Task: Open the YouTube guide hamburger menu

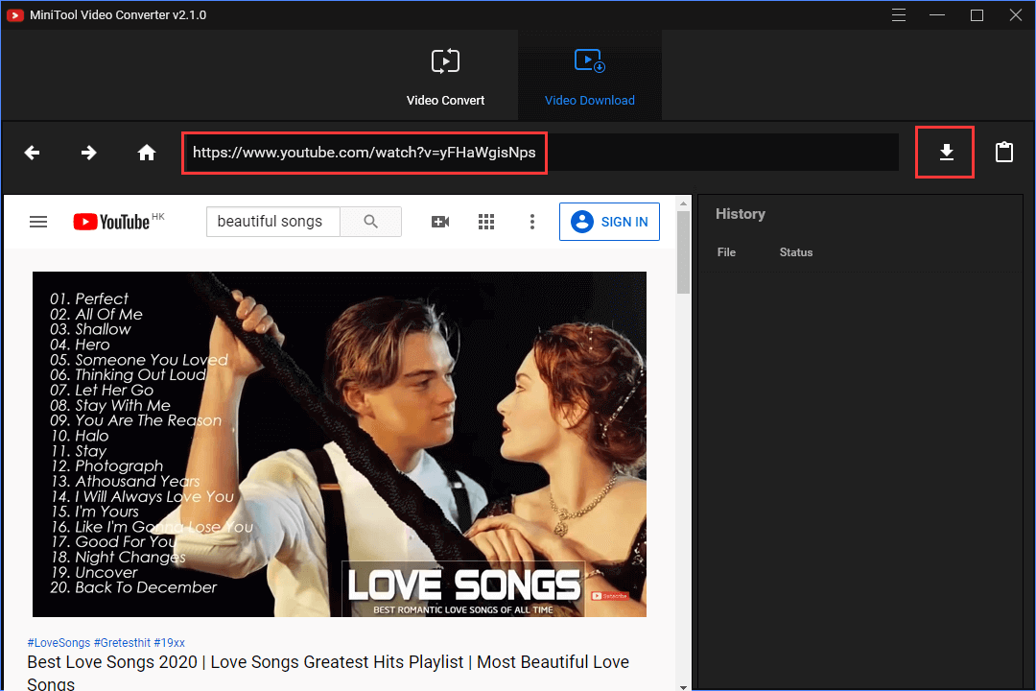Action: [x=38, y=221]
